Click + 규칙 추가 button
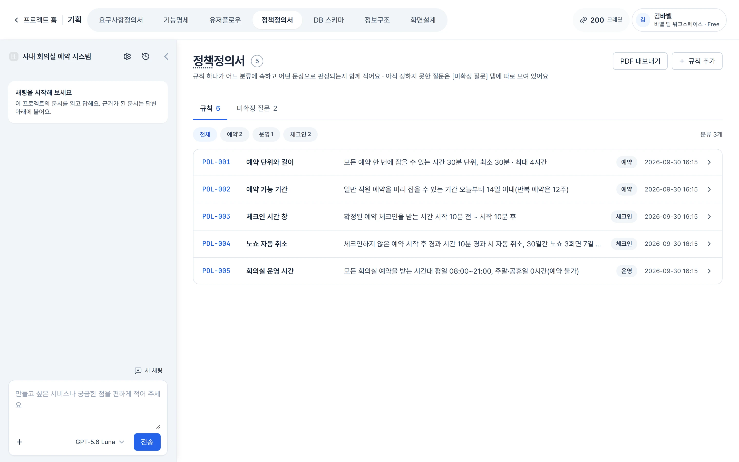Screen dimensions: 739x462 (x=697, y=61)
